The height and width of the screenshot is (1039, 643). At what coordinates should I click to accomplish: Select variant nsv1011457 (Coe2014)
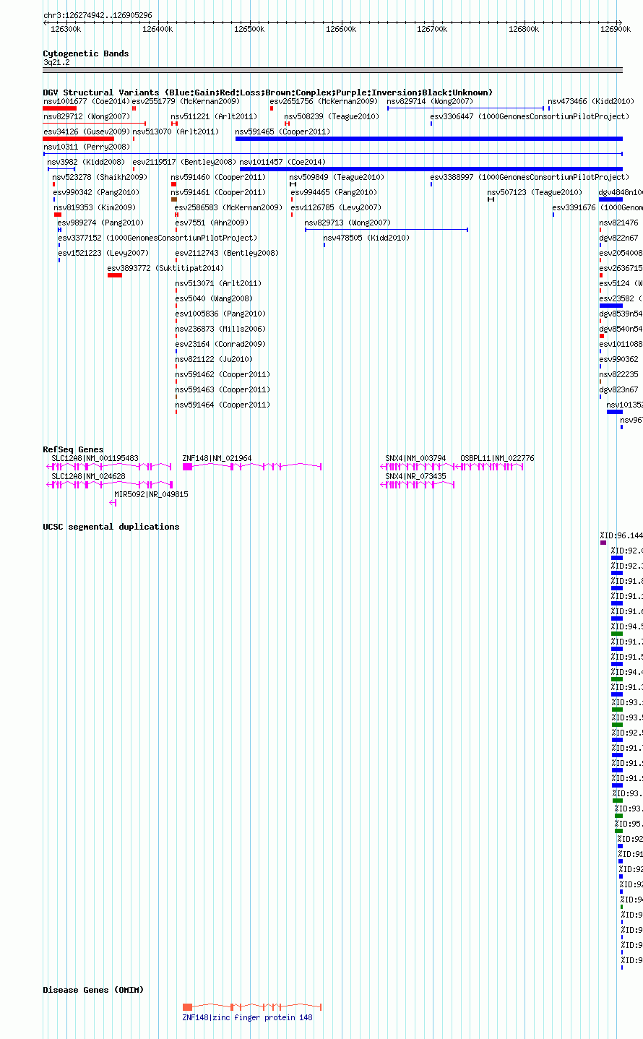point(282,162)
